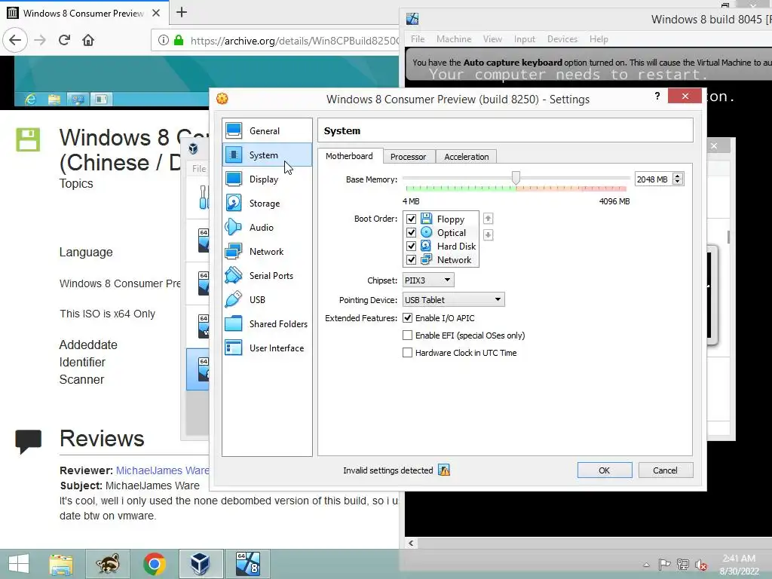This screenshot has width=772, height=579.
Task: Switch to the Processor tab
Action: click(x=408, y=157)
